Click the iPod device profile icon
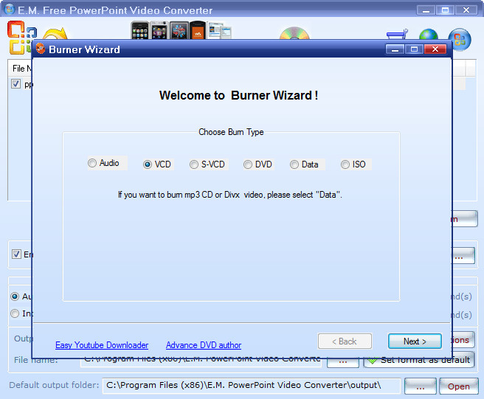484x399 pixels. (x=159, y=30)
